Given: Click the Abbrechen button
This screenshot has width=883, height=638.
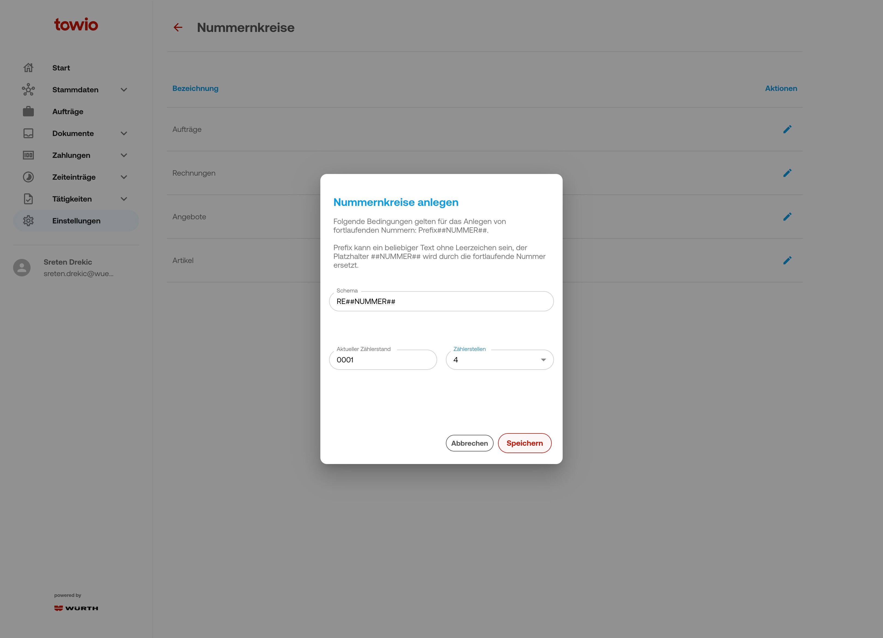Looking at the screenshot, I should point(470,443).
